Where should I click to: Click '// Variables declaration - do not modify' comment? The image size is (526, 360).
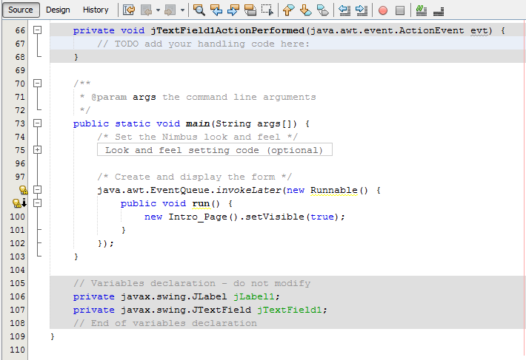[x=192, y=283]
